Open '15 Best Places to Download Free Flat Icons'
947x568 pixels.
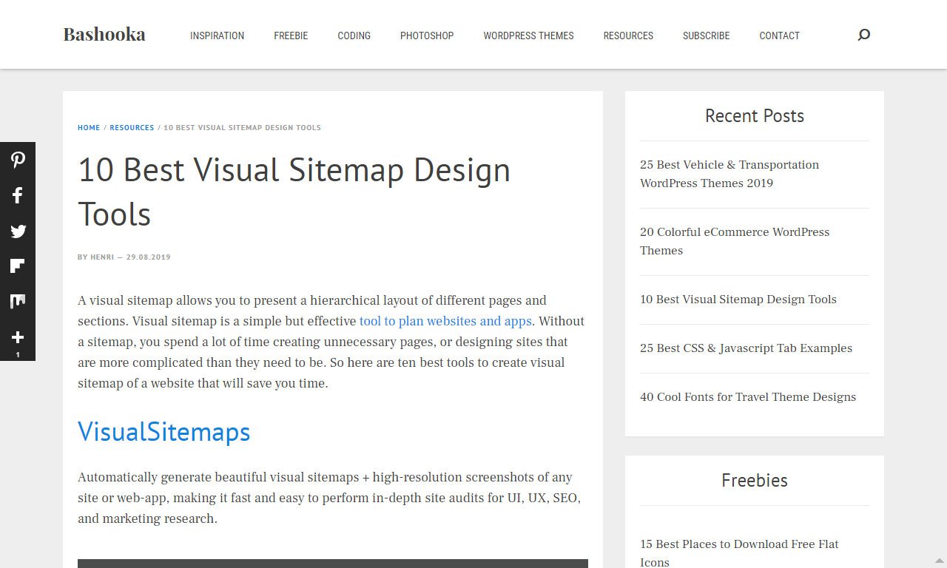pos(739,553)
